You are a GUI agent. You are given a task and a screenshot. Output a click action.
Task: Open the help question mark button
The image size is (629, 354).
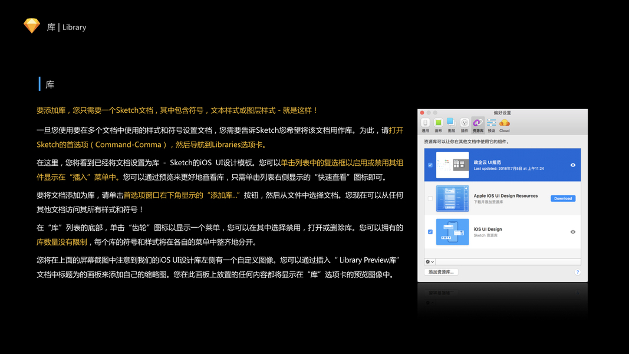pyautogui.click(x=577, y=272)
